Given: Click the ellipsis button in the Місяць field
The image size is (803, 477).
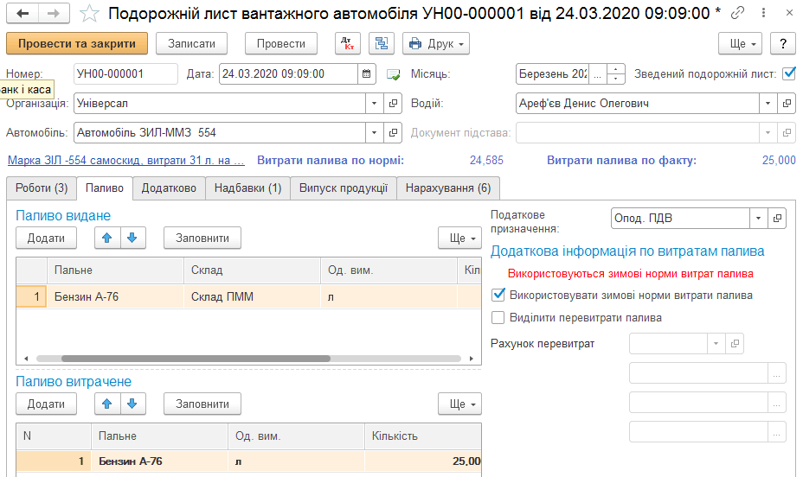Looking at the screenshot, I should pos(598,74).
